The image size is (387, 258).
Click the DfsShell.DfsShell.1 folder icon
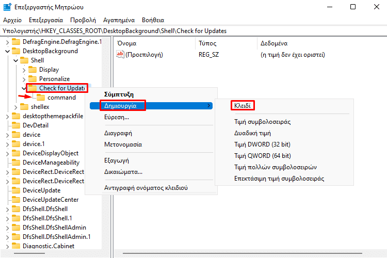pos(16,218)
